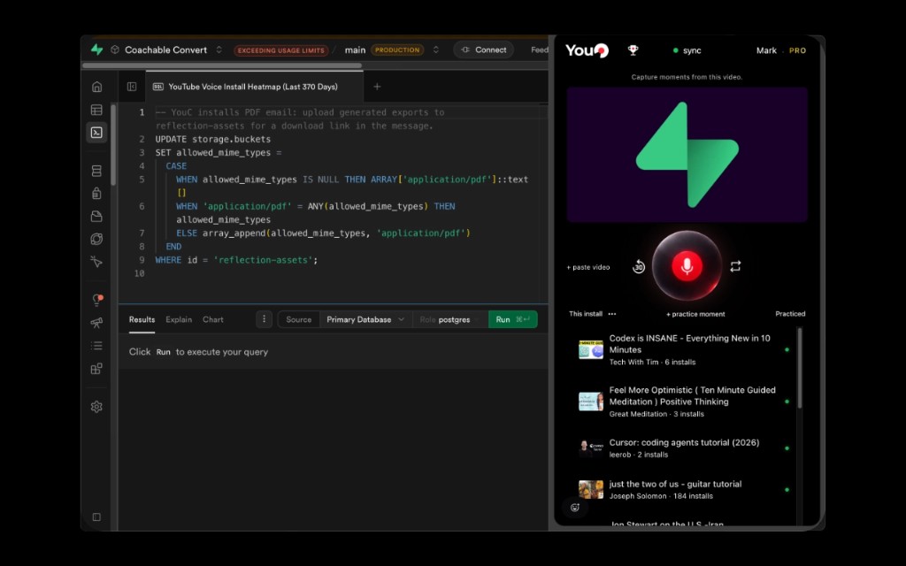
Task: Click '+ practice moment' link
Action: click(x=695, y=314)
